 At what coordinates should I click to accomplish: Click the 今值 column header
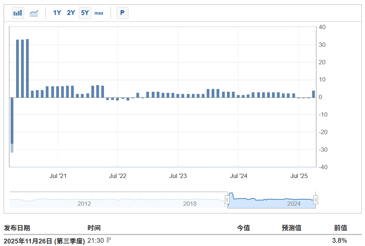(244, 227)
